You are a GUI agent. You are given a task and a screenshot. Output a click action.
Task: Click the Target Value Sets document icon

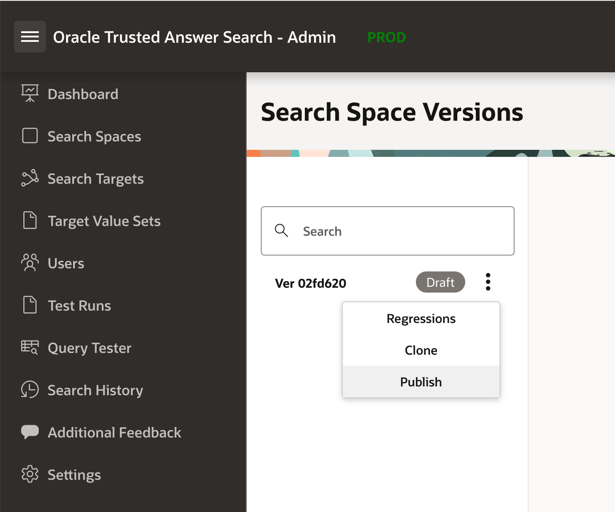30,220
